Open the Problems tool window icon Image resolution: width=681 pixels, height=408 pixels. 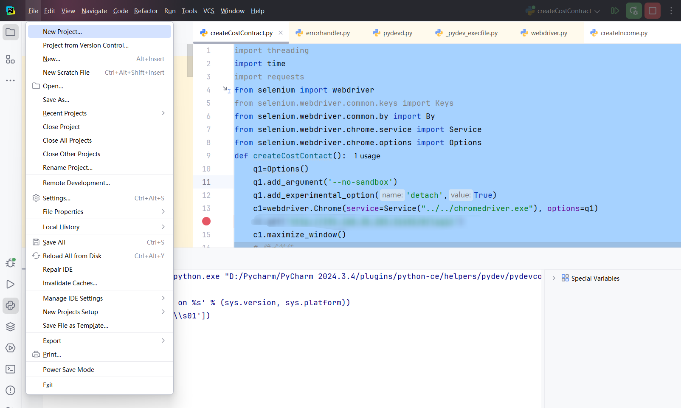pos(11,391)
